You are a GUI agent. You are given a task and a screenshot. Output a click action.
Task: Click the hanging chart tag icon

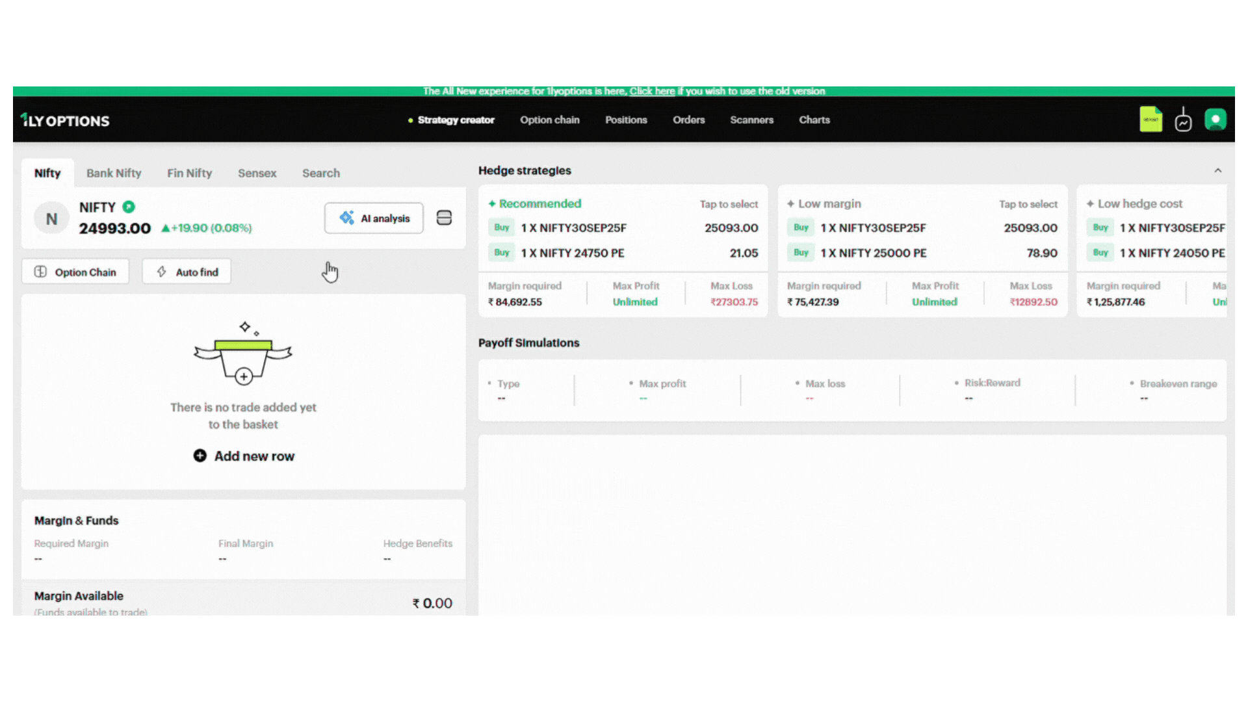[x=1183, y=120]
